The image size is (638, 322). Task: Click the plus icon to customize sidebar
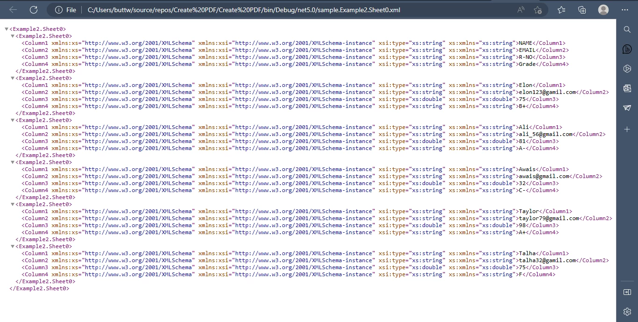(627, 129)
